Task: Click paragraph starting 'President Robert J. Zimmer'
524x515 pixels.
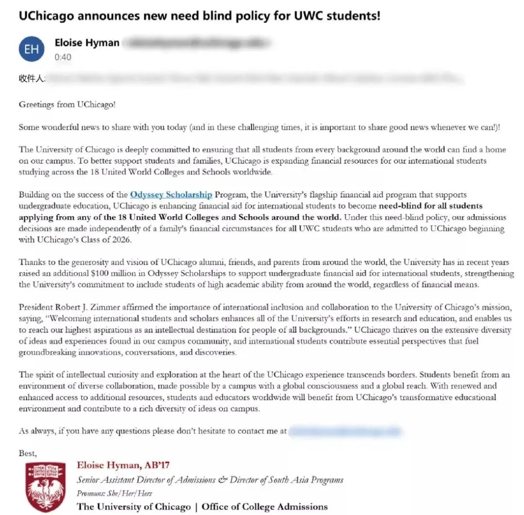Action: (x=265, y=329)
